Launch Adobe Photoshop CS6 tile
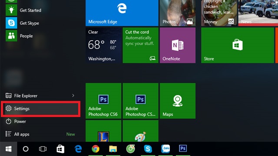This screenshot has width=278, height=156. (103, 101)
